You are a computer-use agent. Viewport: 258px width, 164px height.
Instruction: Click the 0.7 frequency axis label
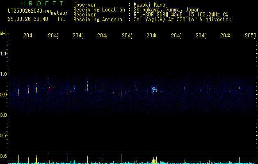pos(3,135)
